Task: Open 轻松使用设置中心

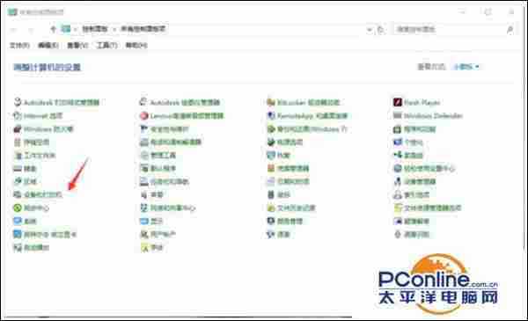Action: point(423,169)
